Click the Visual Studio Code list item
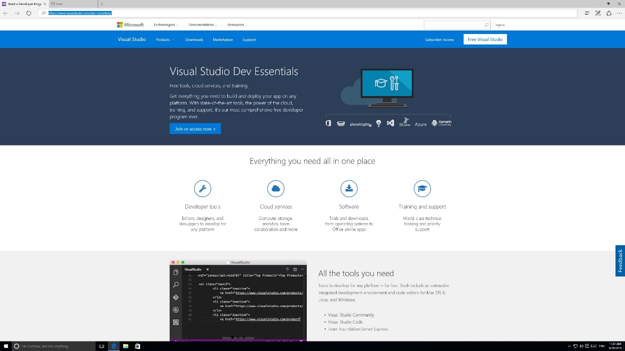The height and width of the screenshot is (351, 625). click(345, 322)
